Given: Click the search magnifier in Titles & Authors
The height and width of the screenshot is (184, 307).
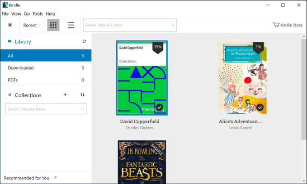Looking at the screenshot, I should tap(173, 25).
